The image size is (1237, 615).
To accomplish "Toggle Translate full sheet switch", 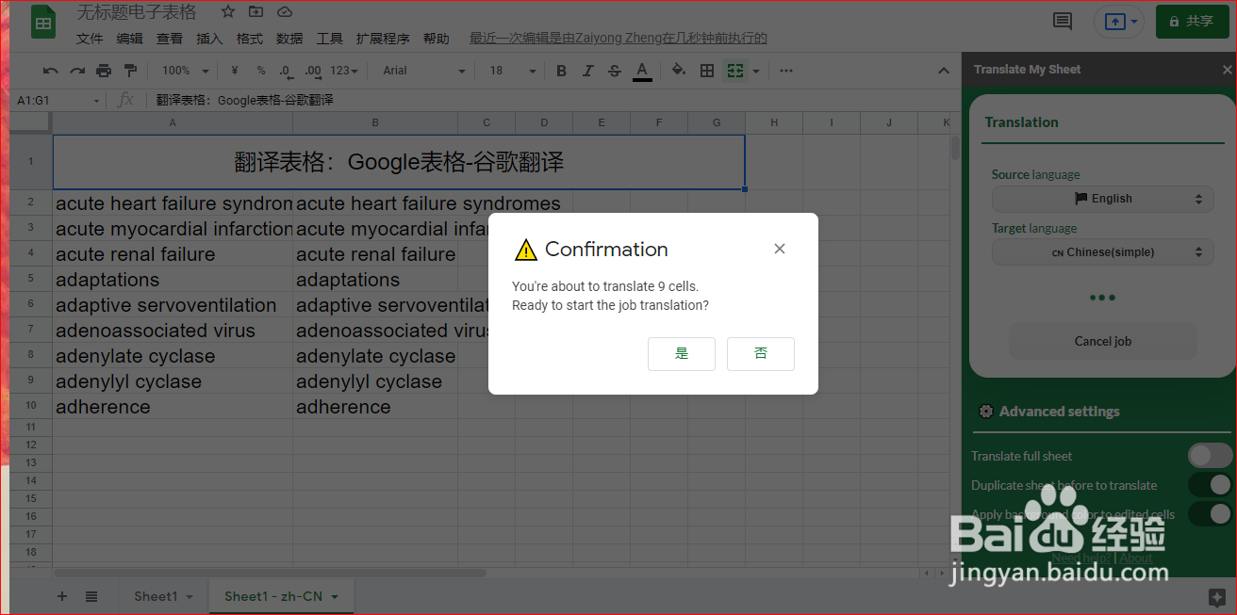I will (x=1211, y=456).
